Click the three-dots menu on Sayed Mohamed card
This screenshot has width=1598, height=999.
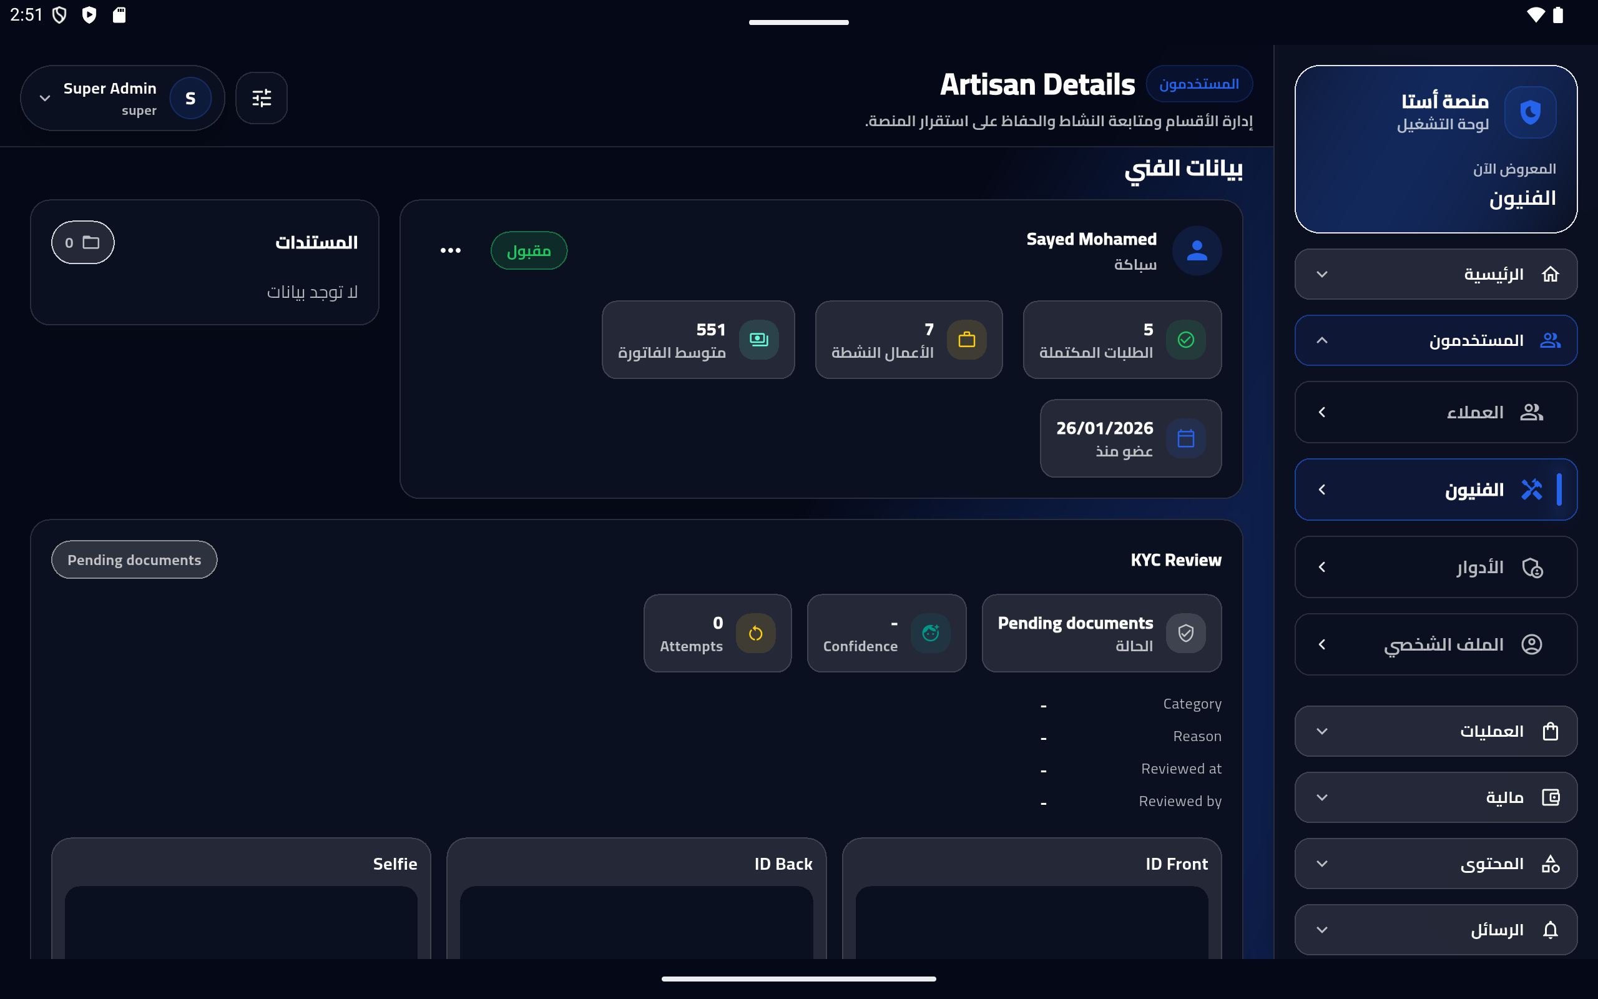click(x=450, y=250)
